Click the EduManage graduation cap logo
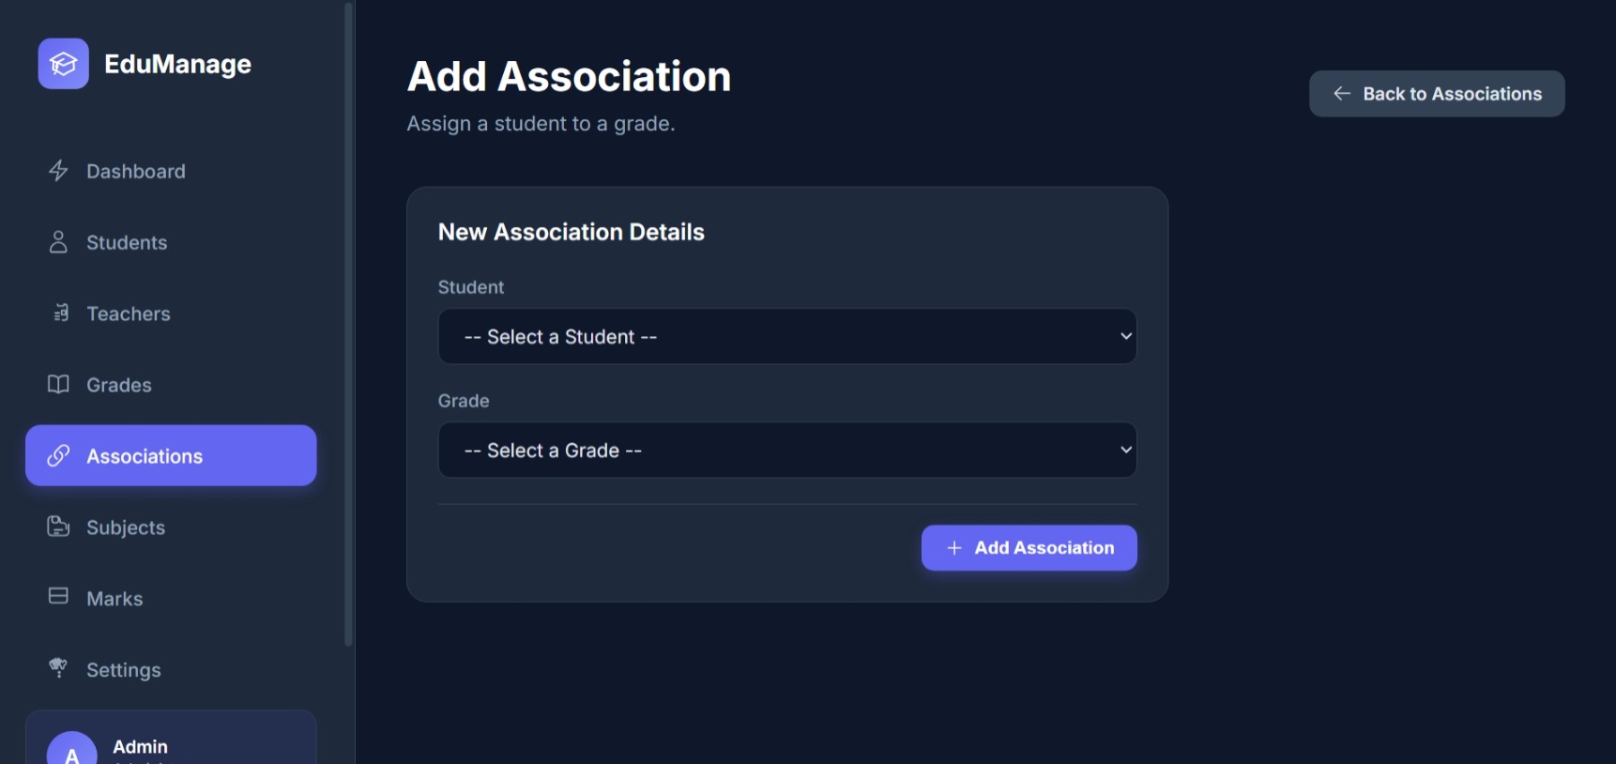The image size is (1616, 764). point(63,64)
